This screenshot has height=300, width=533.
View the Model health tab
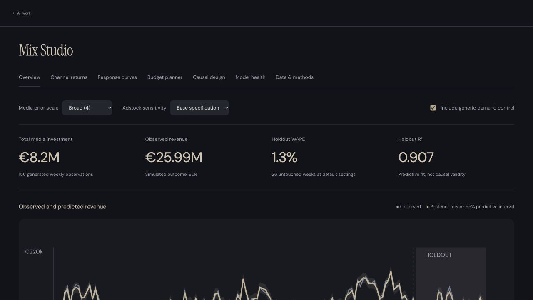click(250, 77)
